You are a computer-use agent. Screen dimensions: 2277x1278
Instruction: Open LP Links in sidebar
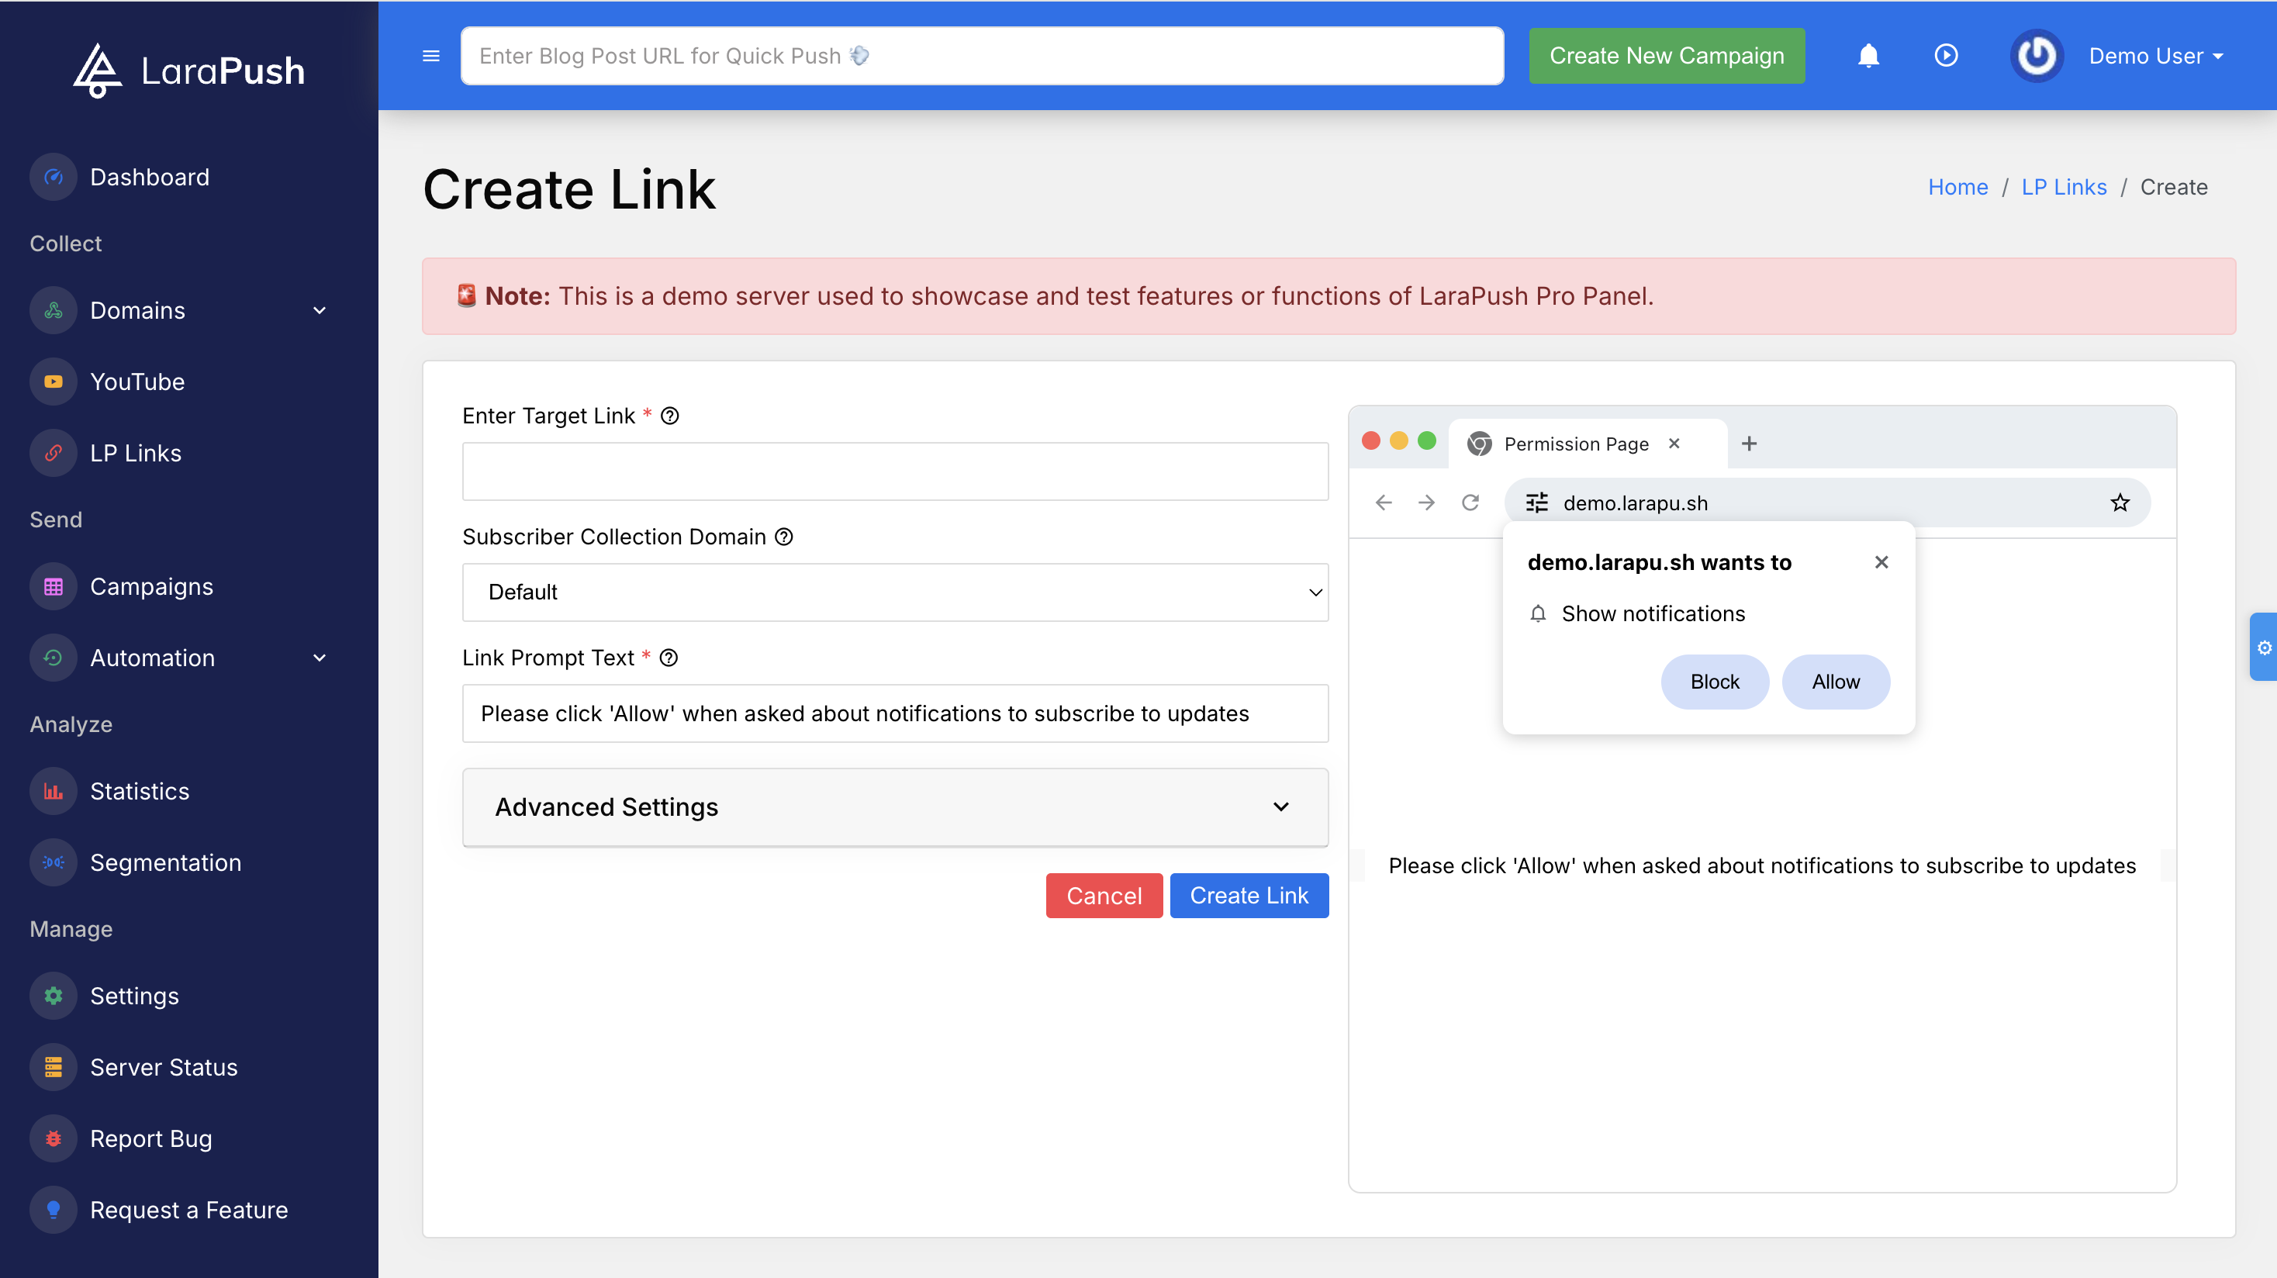coord(135,454)
